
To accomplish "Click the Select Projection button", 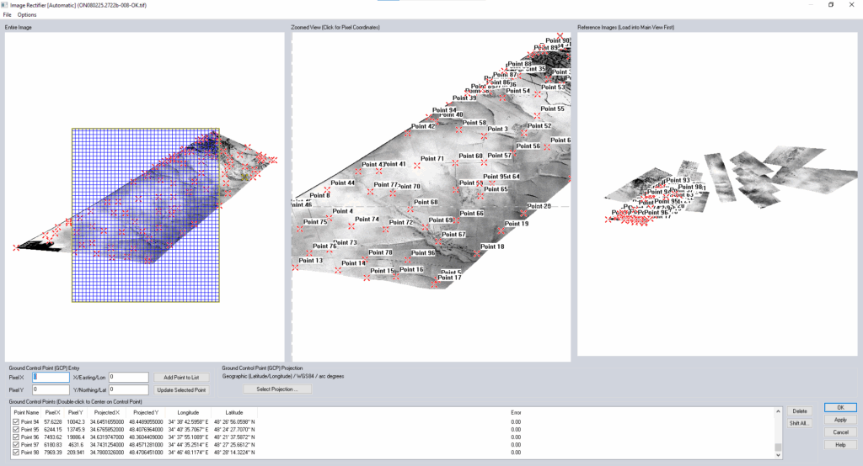I will click(x=276, y=389).
